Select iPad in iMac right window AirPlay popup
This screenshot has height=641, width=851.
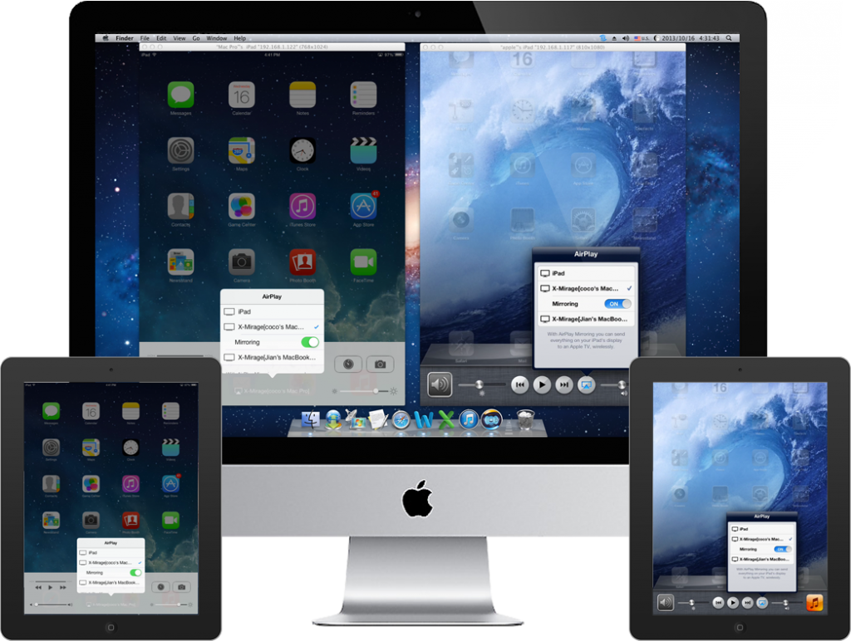click(586, 273)
